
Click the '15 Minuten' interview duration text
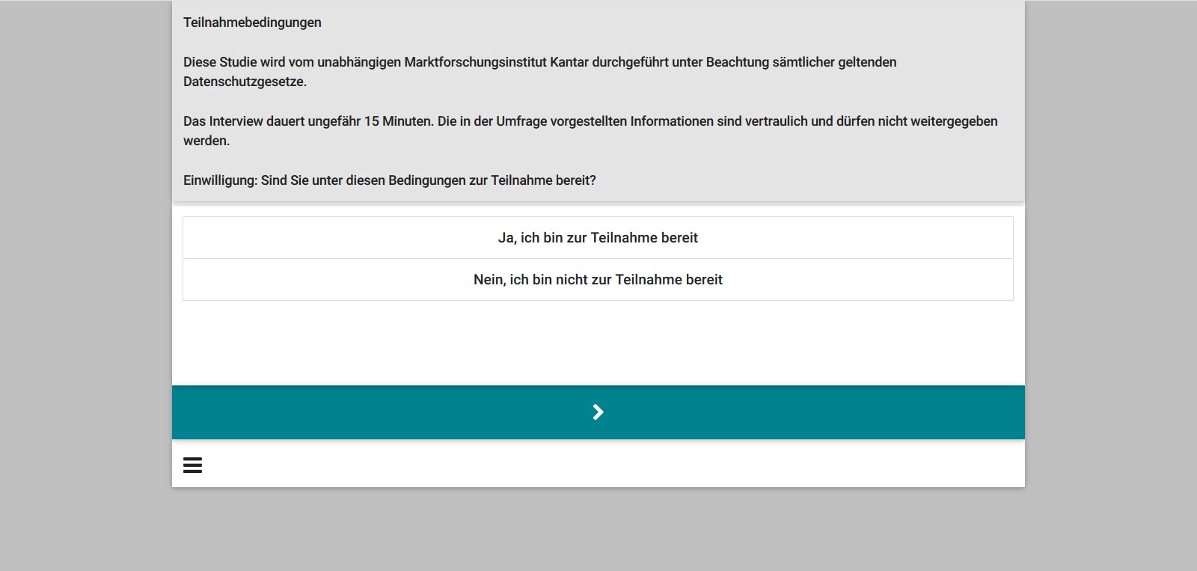tap(398, 121)
